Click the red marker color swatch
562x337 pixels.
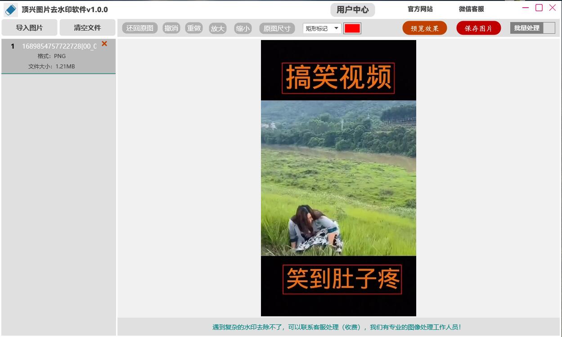(352, 28)
